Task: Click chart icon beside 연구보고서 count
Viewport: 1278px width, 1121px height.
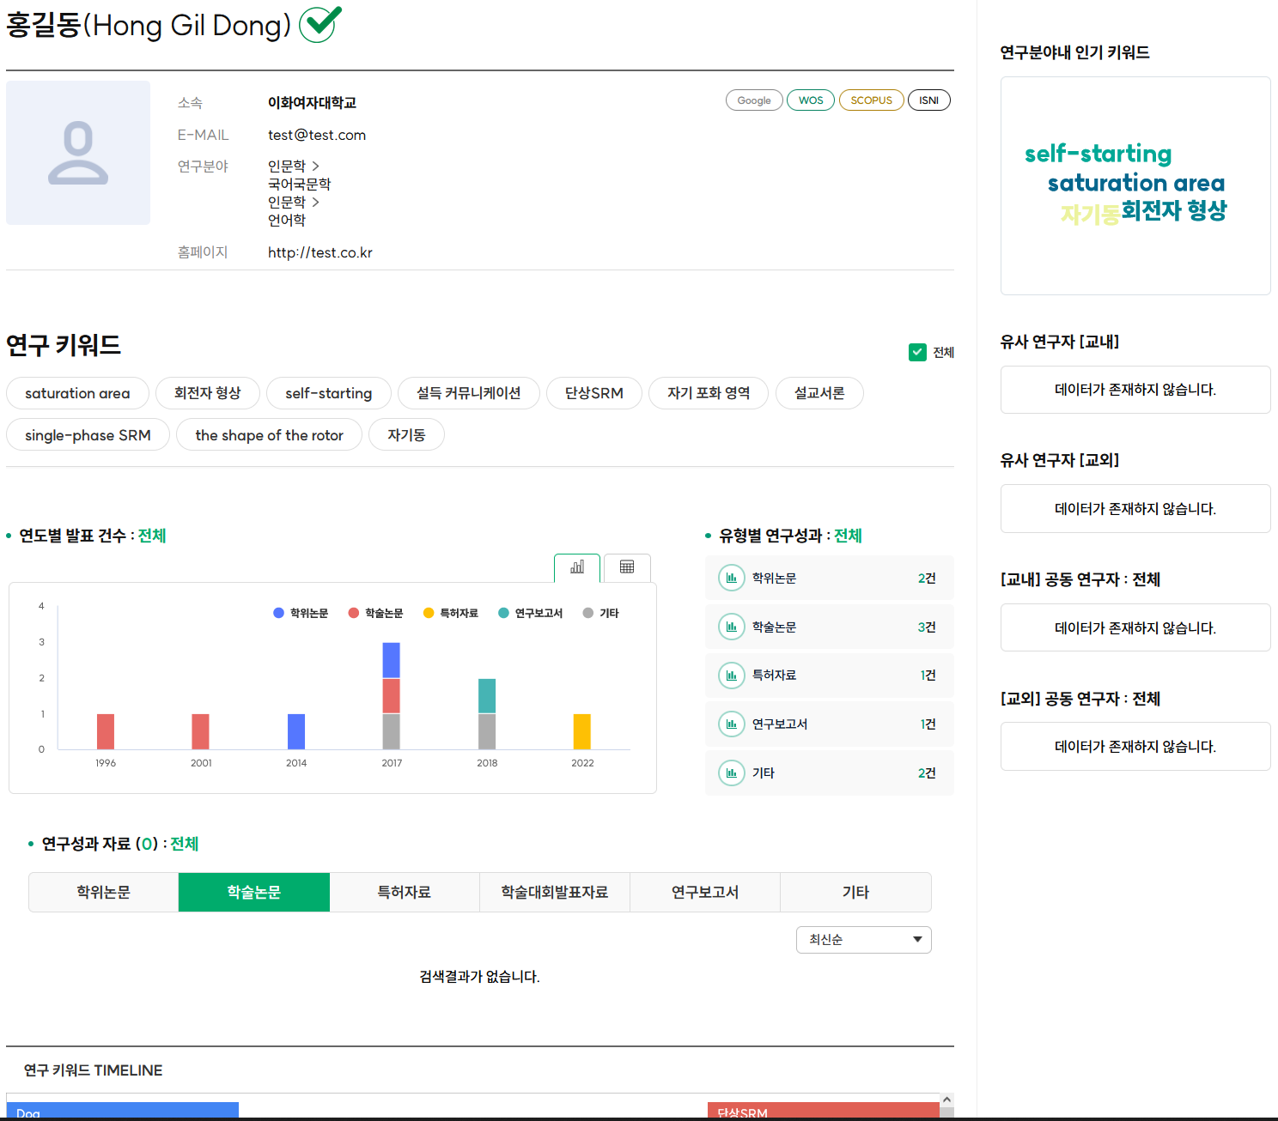Action: point(731,724)
